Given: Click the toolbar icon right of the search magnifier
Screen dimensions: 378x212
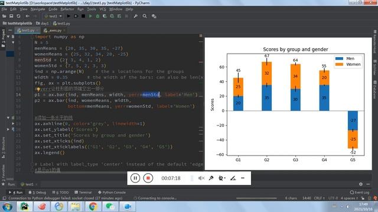Looking at the screenshot, I should [x=154, y=16].
